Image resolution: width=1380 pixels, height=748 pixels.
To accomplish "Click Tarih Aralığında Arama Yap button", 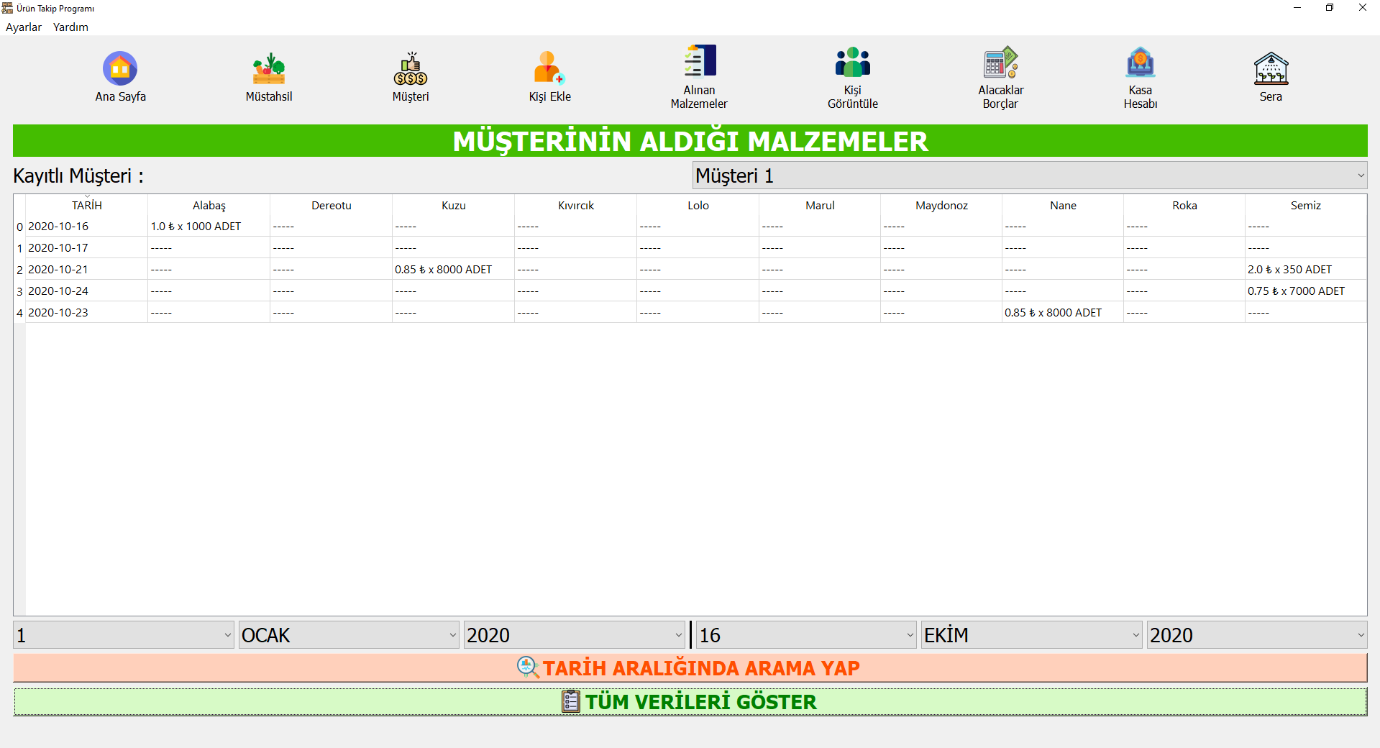I will (690, 668).
